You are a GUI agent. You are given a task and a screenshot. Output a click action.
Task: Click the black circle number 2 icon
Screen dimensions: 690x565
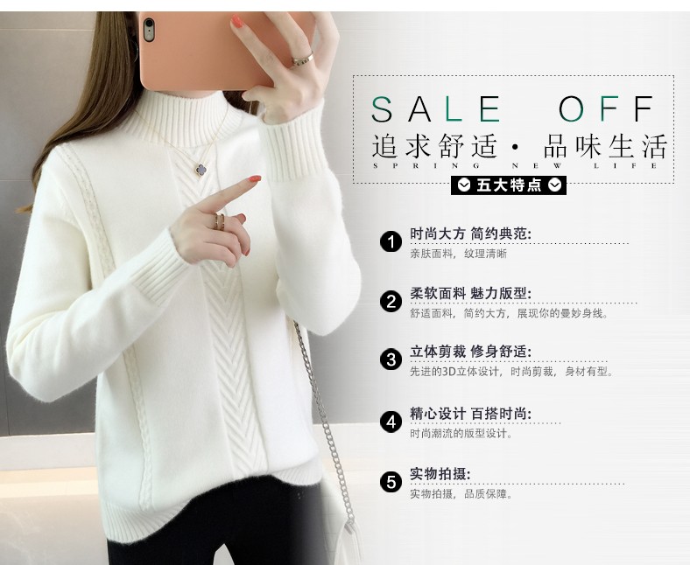(x=391, y=302)
